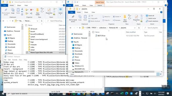Click collections in playlists address breadcrumb
This screenshot has height=96, width=172.
103,28
